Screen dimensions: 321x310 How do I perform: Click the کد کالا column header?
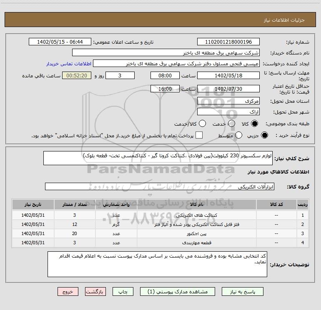tap(276, 204)
